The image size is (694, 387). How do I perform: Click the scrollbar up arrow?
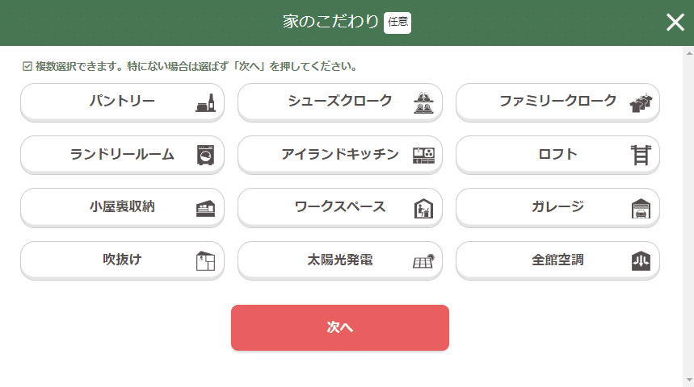pyautogui.click(x=690, y=53)
